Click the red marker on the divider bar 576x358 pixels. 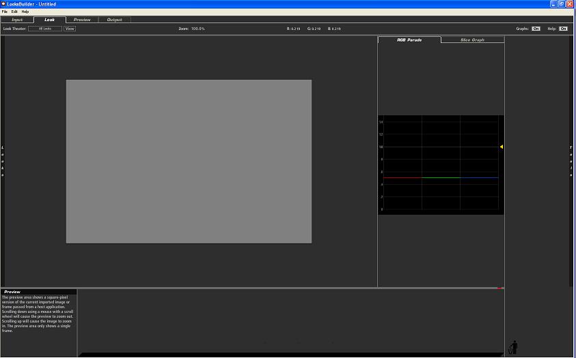499,288
